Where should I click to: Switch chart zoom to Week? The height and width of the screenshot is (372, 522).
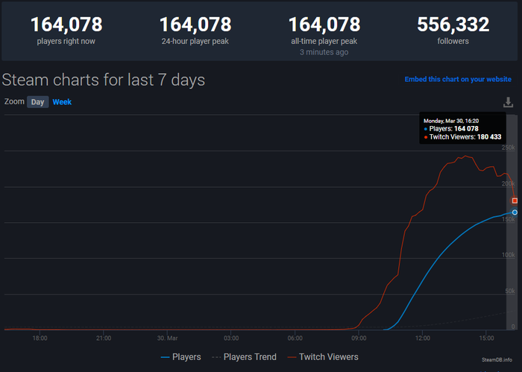pos(62,102)
